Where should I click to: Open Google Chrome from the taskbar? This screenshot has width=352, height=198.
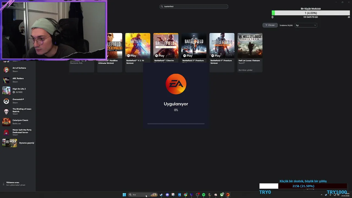185,195
